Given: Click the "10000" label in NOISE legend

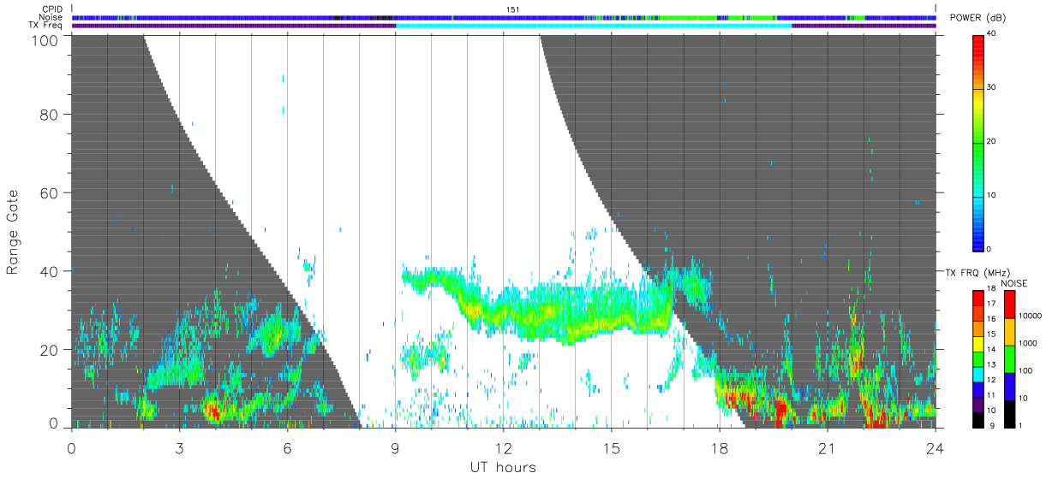Looking at the screenshot, I should coord(1030,317).
